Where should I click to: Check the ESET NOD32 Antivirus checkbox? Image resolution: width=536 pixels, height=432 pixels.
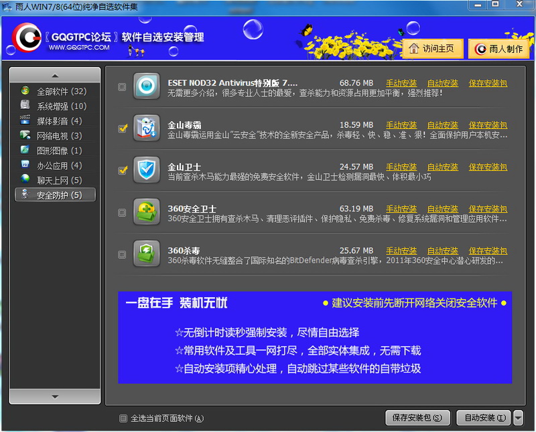pyautogui.click(x=122, y=87)
